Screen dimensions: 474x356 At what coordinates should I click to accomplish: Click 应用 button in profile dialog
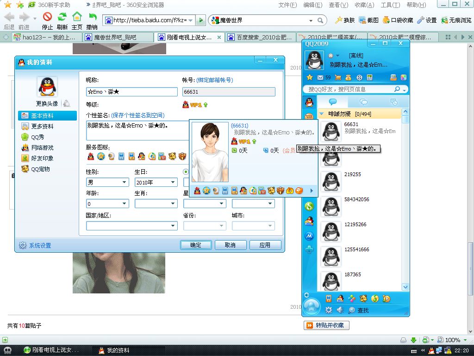point(265,245)
